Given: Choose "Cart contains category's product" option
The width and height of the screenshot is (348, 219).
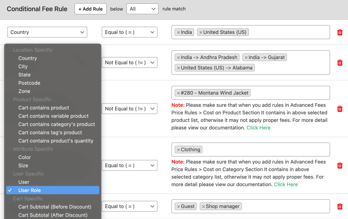Looking at the screenshot, I should (x=56, y=124).
